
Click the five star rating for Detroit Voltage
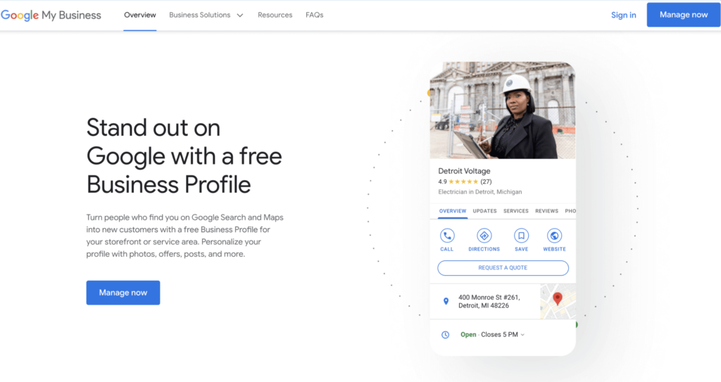(463, 182)
